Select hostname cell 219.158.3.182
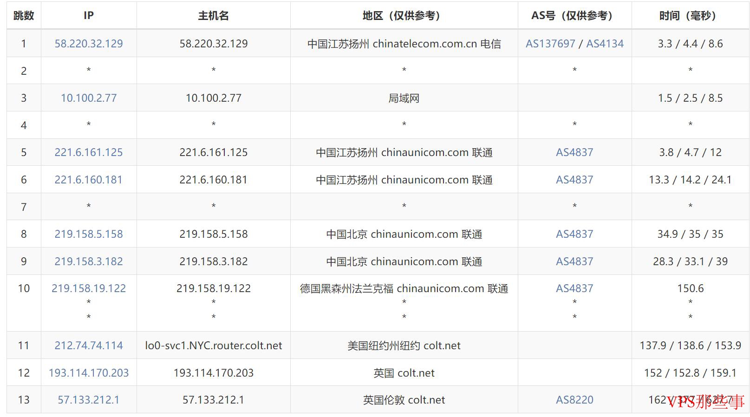750x417 pixels. (214, 261)
